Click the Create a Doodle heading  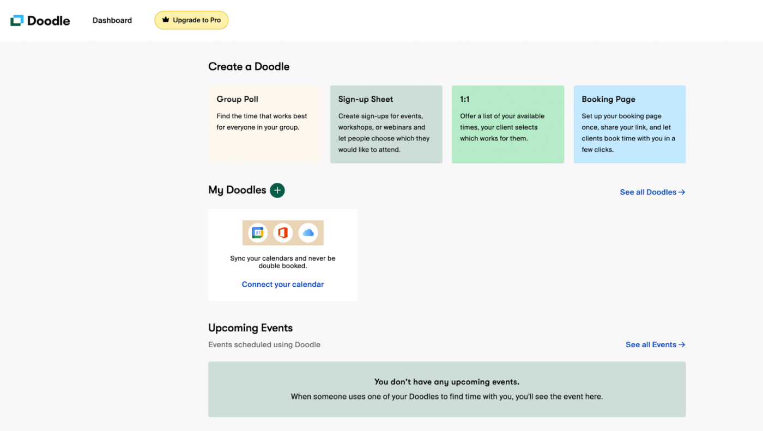coord(249,66)
